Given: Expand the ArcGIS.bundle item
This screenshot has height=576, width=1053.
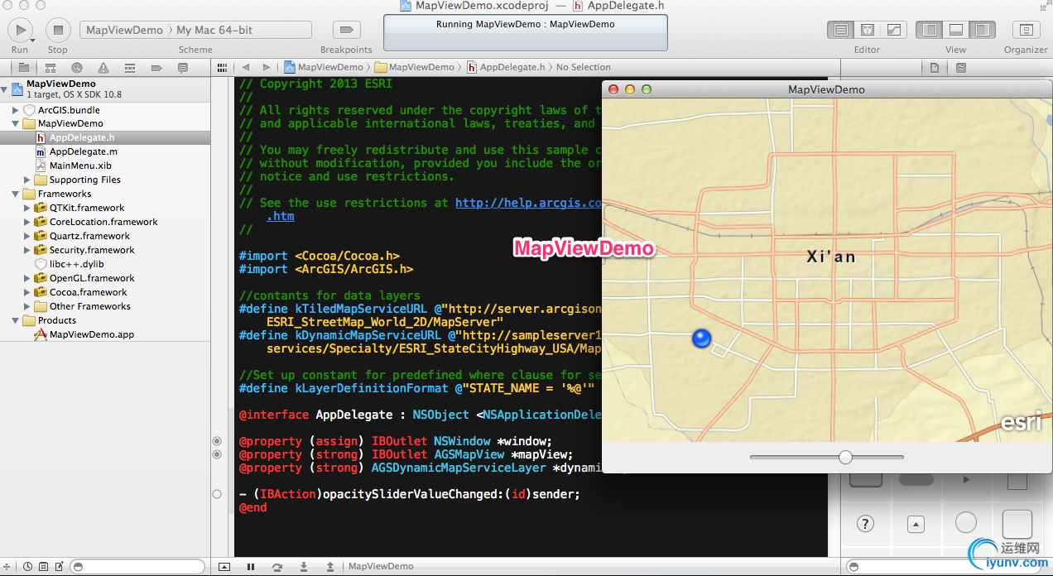Looking at the screenshot, I should (x=16, y=110).
